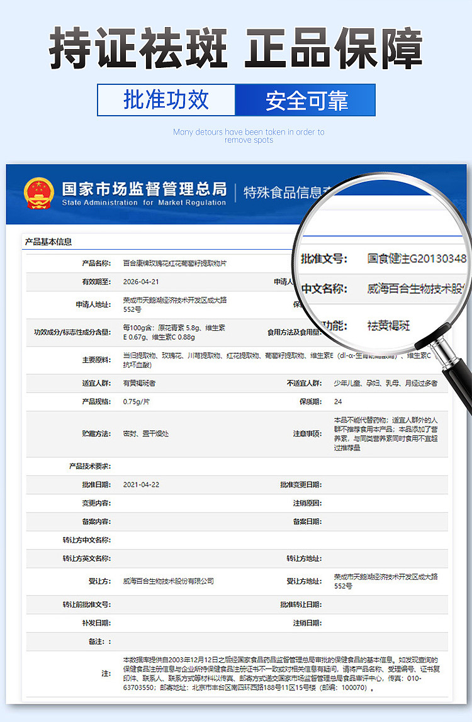
Task: Click the 产品技术要求 field label
Action: pyautogui.click(x=90, y=466)
